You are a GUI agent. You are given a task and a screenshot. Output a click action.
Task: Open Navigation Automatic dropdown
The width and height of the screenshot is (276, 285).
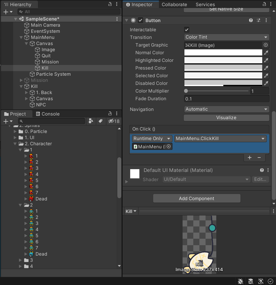[226, 109]
